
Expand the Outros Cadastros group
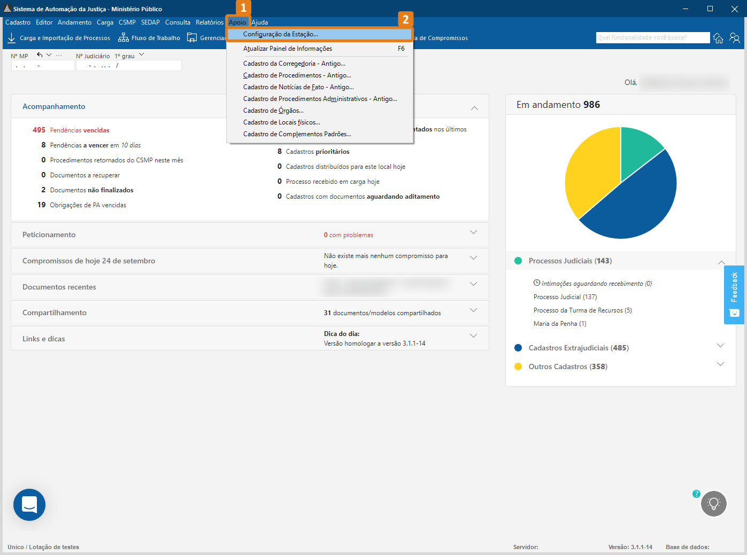pos(720,364)
